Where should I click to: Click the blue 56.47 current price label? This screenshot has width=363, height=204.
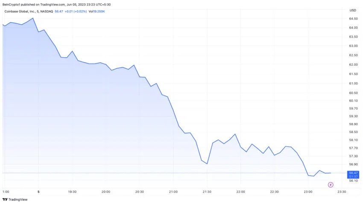coord(353,173)
